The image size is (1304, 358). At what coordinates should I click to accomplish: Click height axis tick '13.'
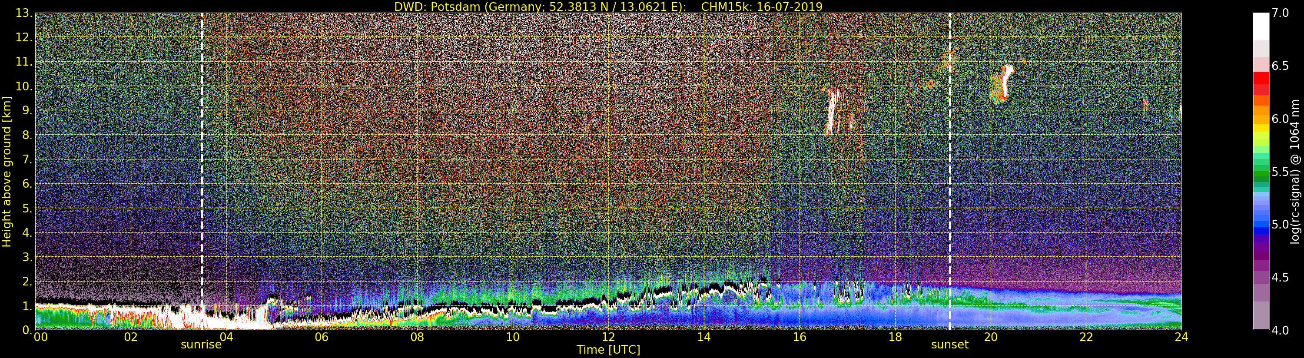click(x=24, y=13)
